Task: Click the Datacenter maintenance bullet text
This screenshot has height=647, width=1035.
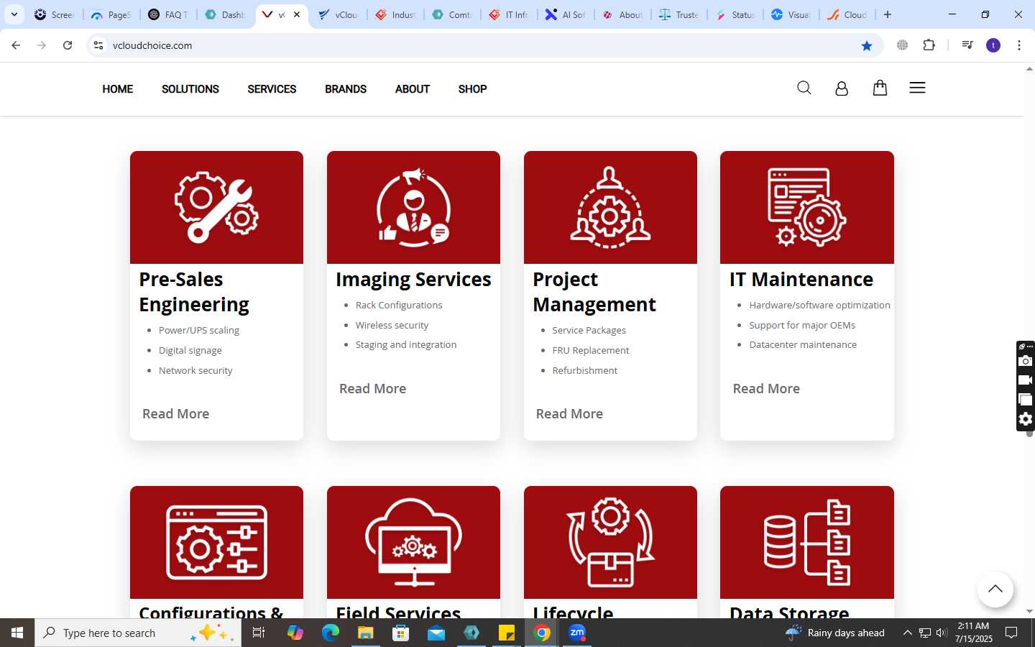Action: [x=803, y=344]
